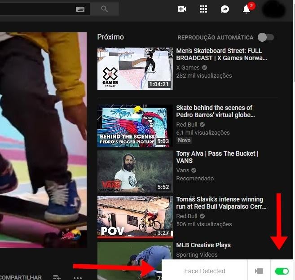
Task: Click the COMPARTILHAR share button
Action: pos(20,277)
